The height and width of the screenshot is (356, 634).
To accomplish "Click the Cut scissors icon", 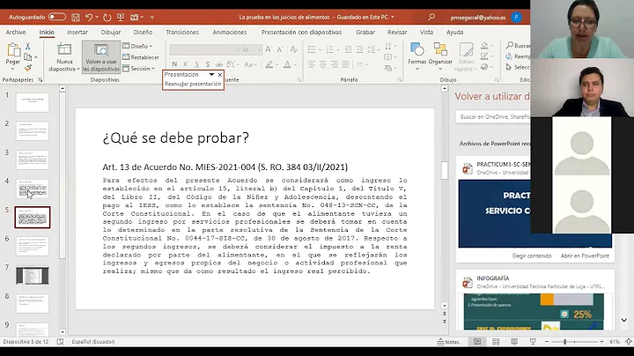I will [x=28, y=46].
